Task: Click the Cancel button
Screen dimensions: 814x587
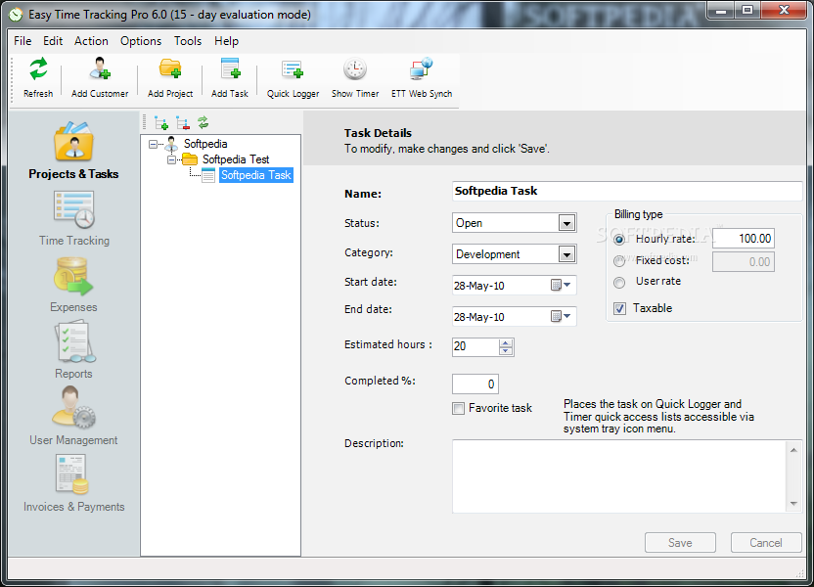Action: (766, 543)
